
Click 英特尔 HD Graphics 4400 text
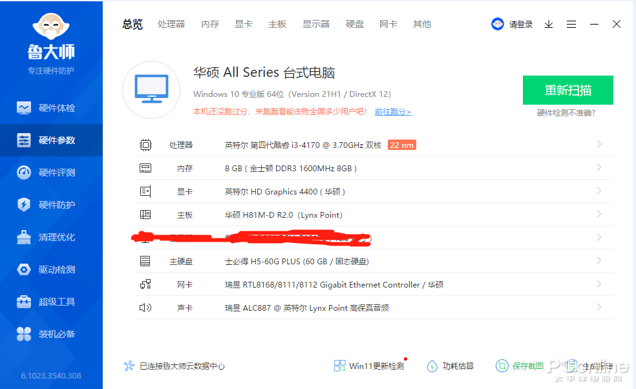285,191
